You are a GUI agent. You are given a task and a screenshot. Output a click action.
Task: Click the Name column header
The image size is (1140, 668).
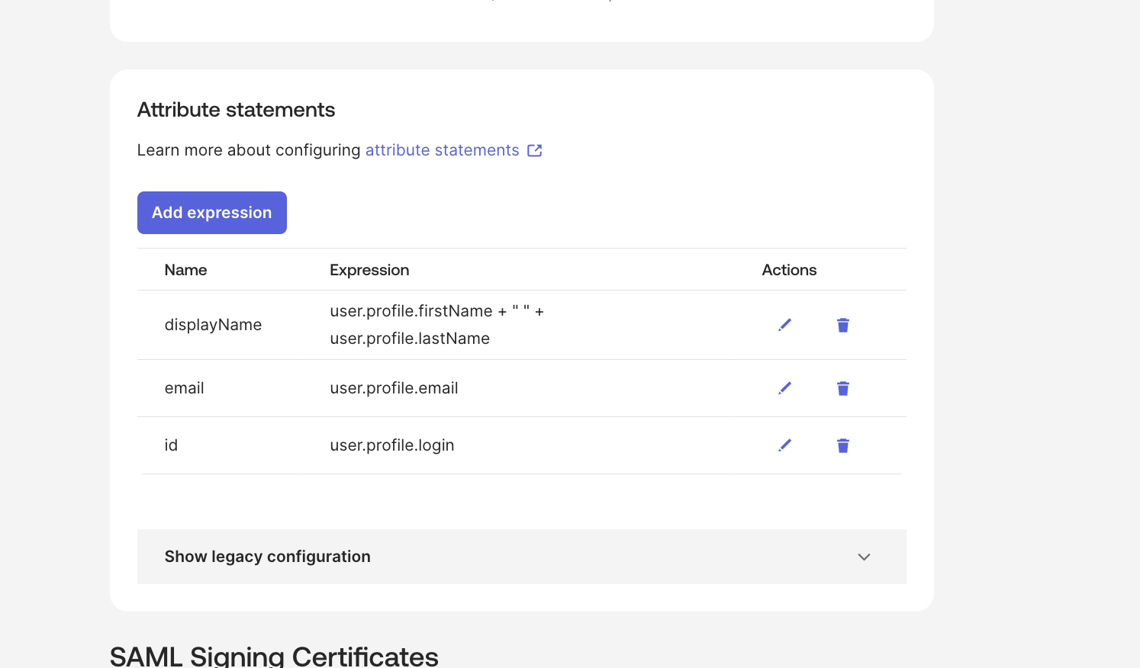click(185, 270)
